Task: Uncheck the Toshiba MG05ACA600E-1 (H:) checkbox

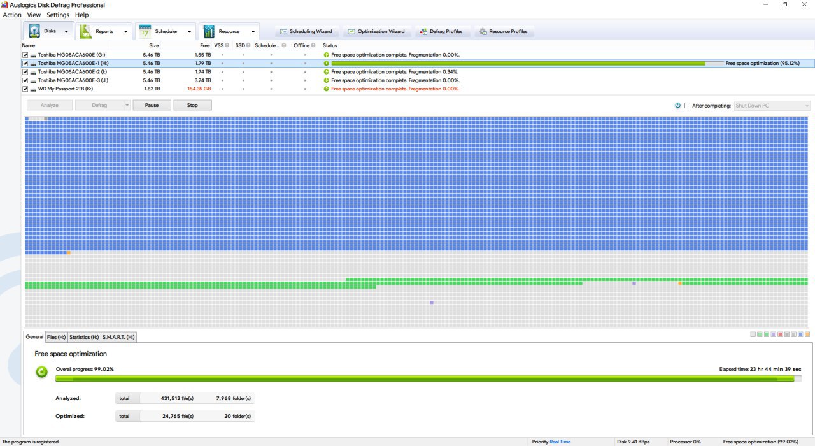Action: [25, 64]
